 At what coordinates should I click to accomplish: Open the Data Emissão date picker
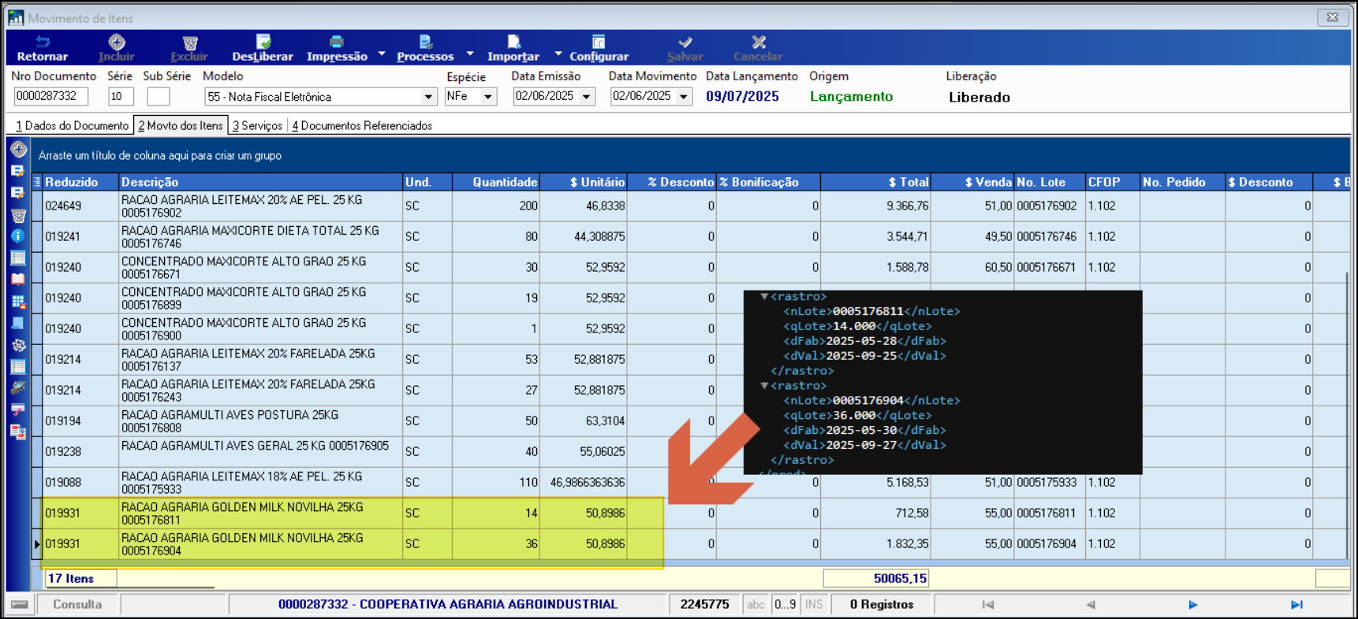(587, 97)
